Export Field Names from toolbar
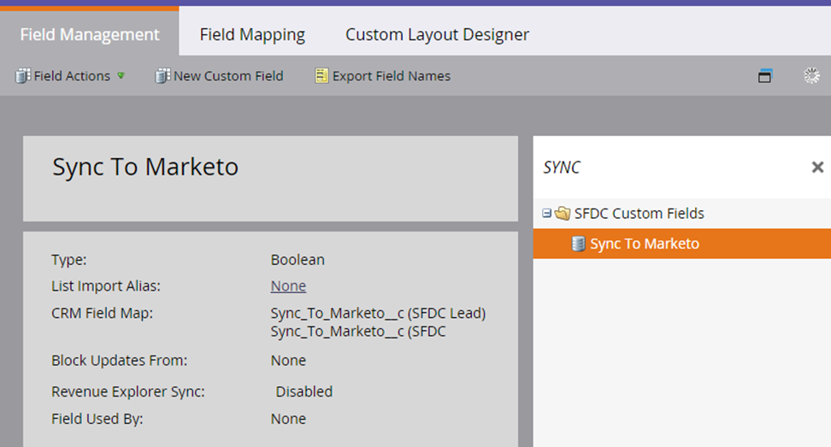This screenshot has height=447, width=831. point(391,76)
